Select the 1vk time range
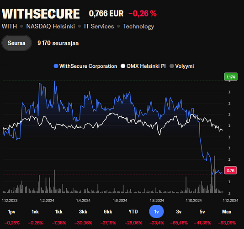Viewport: 244px width, 229px height. (35, 212)
